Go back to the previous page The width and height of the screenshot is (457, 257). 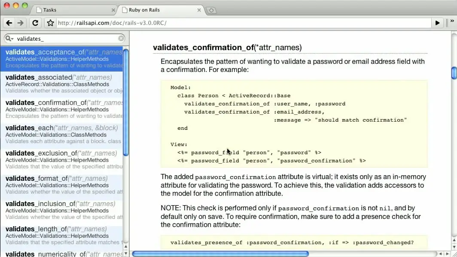coord(9,23)
